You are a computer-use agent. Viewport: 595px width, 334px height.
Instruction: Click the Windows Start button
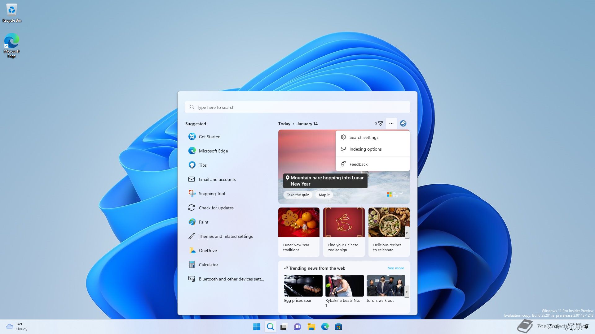tap(257, 327)
